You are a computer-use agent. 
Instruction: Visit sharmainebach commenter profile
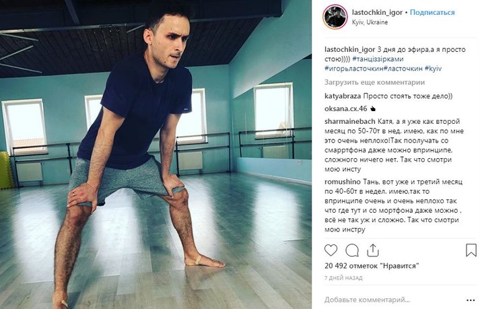(x=349, y=121)
